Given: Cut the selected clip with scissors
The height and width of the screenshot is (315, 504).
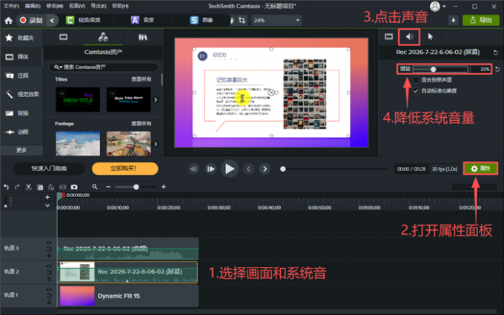Looking at the screenshot, I should click(x=29, y=187).
